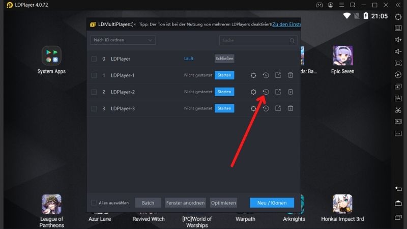This screenshot has width=407, height=229.
Task: Click Schließen for running LDPlayer
Action: [224, 59]
